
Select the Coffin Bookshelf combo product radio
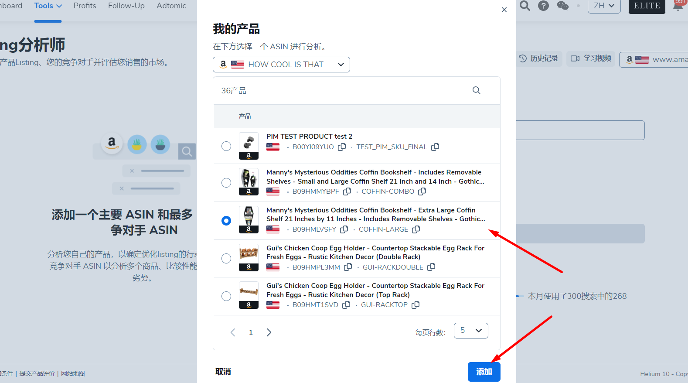click(x=226, y=183)
